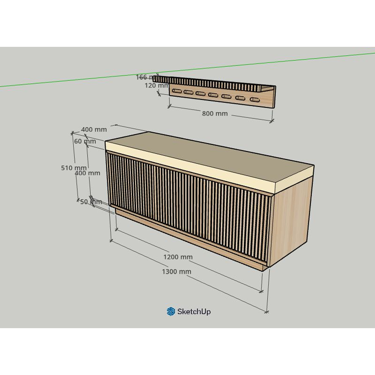Click the 120 mm dimension on coat rack
Viewport: 375px width, 375px height.
156,86
